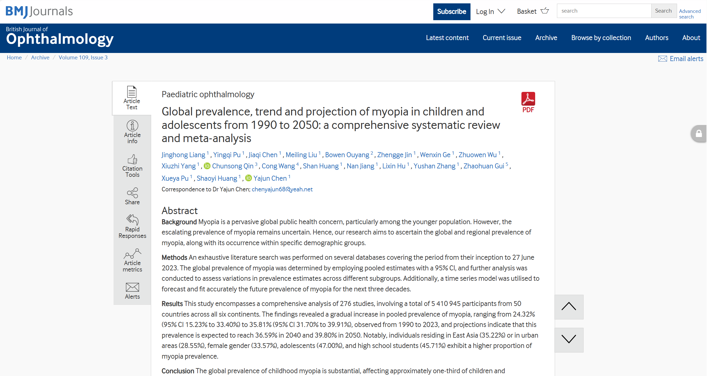Click the Share icon in sidebar

click(132, 193)
